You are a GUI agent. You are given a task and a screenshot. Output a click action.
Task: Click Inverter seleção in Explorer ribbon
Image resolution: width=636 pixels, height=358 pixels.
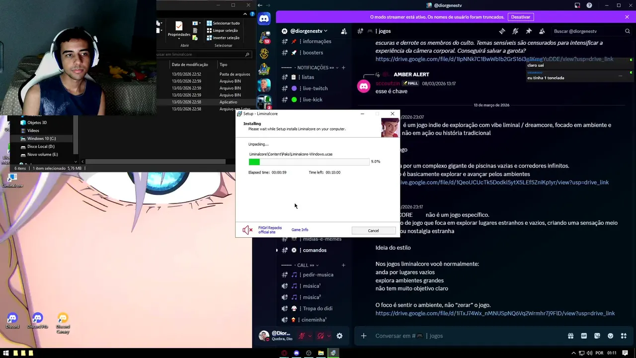(x=223, y=38)
